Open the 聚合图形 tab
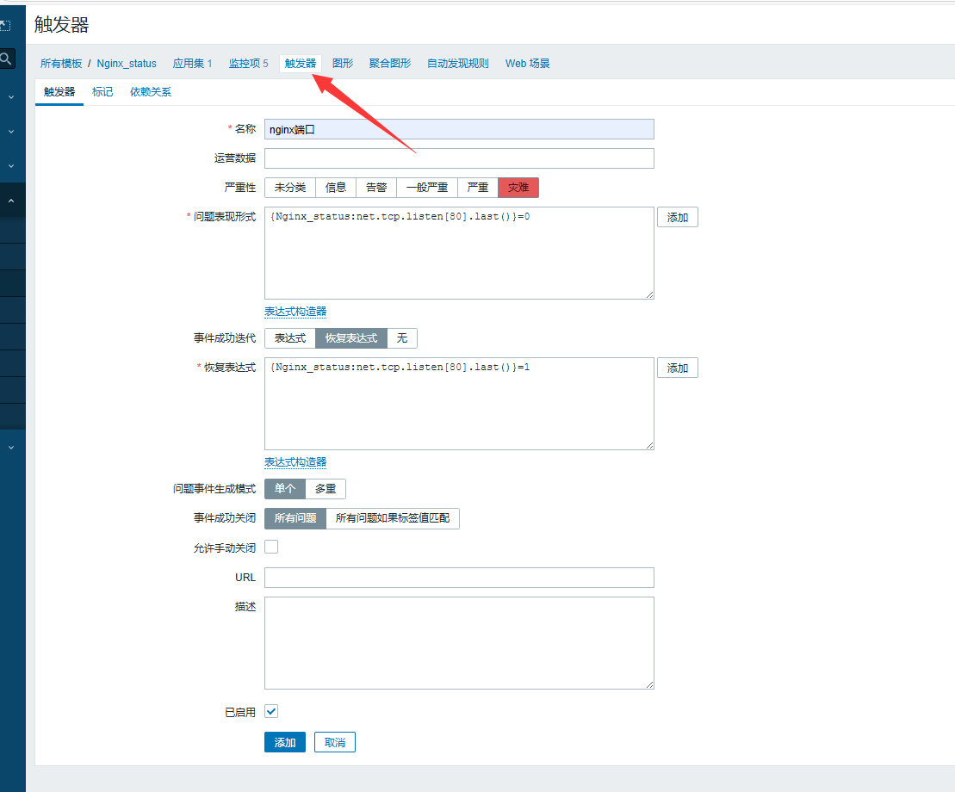 tap(390, 64)
